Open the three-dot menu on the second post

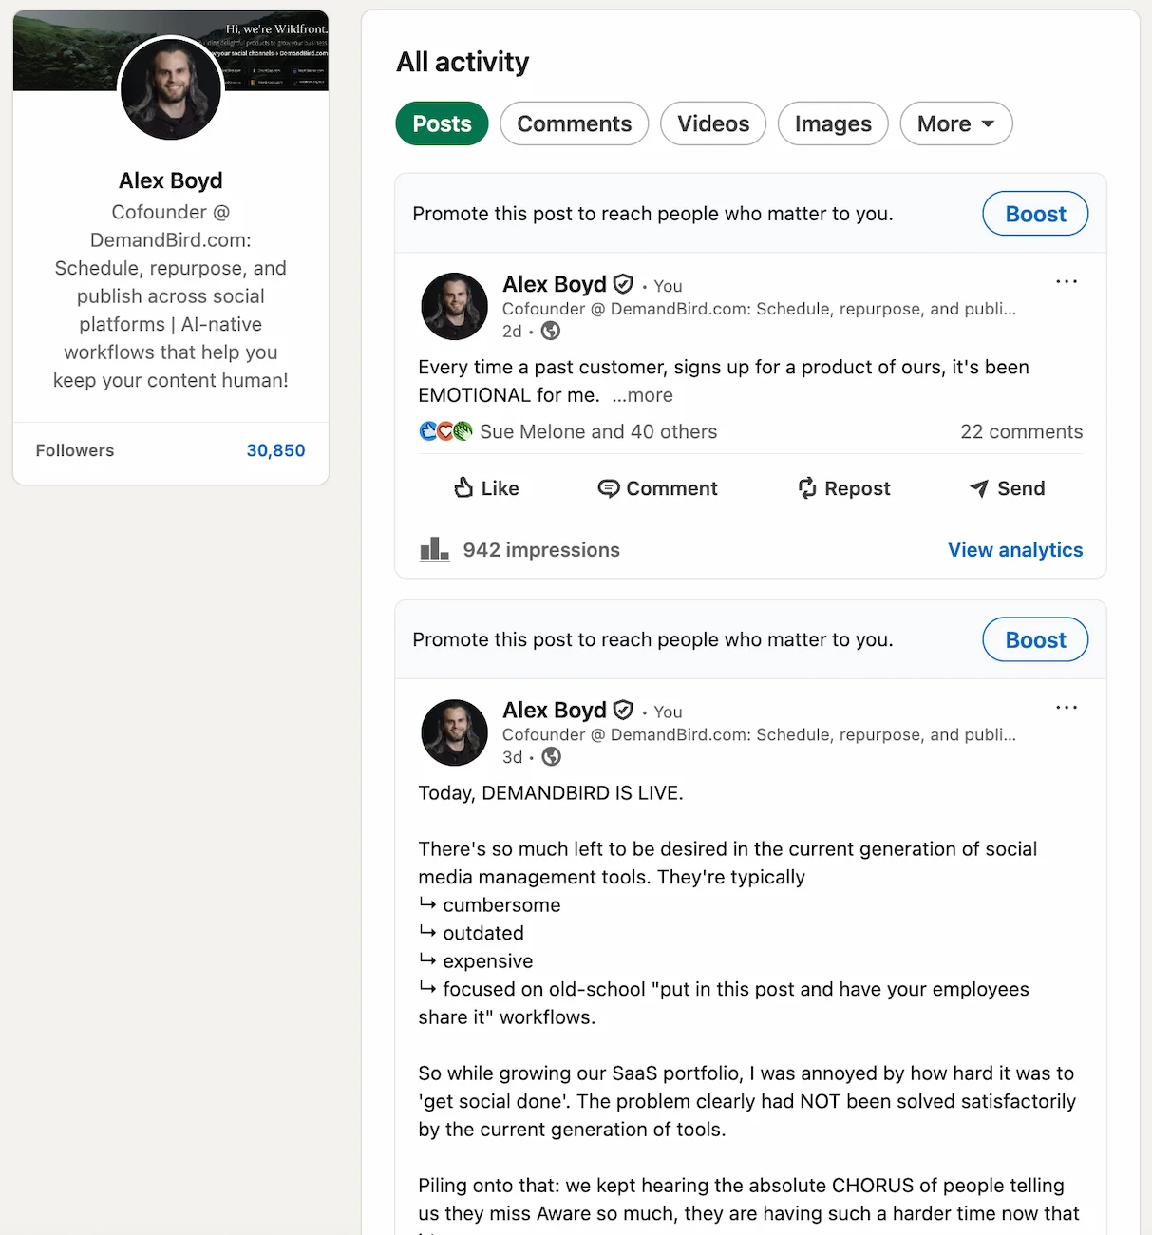1067,707
